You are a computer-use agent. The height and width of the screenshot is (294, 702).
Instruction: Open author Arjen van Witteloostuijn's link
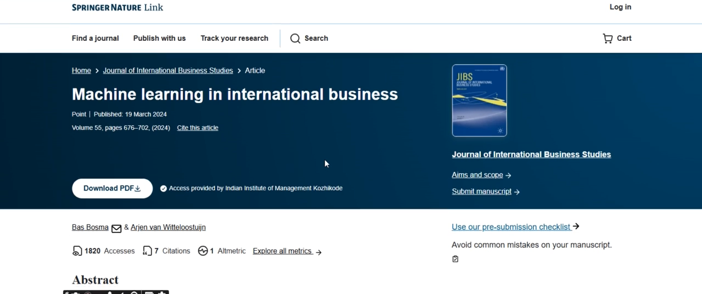tap(168, 227)
